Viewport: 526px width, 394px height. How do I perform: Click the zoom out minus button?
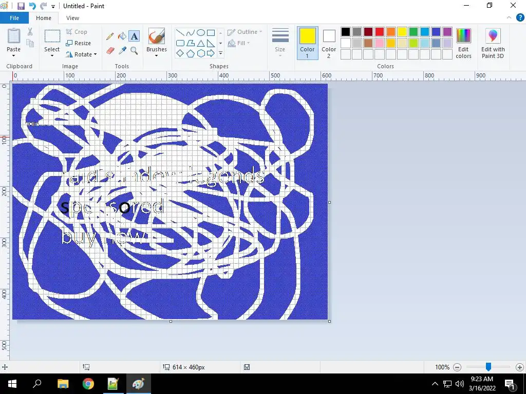[457, 367]
